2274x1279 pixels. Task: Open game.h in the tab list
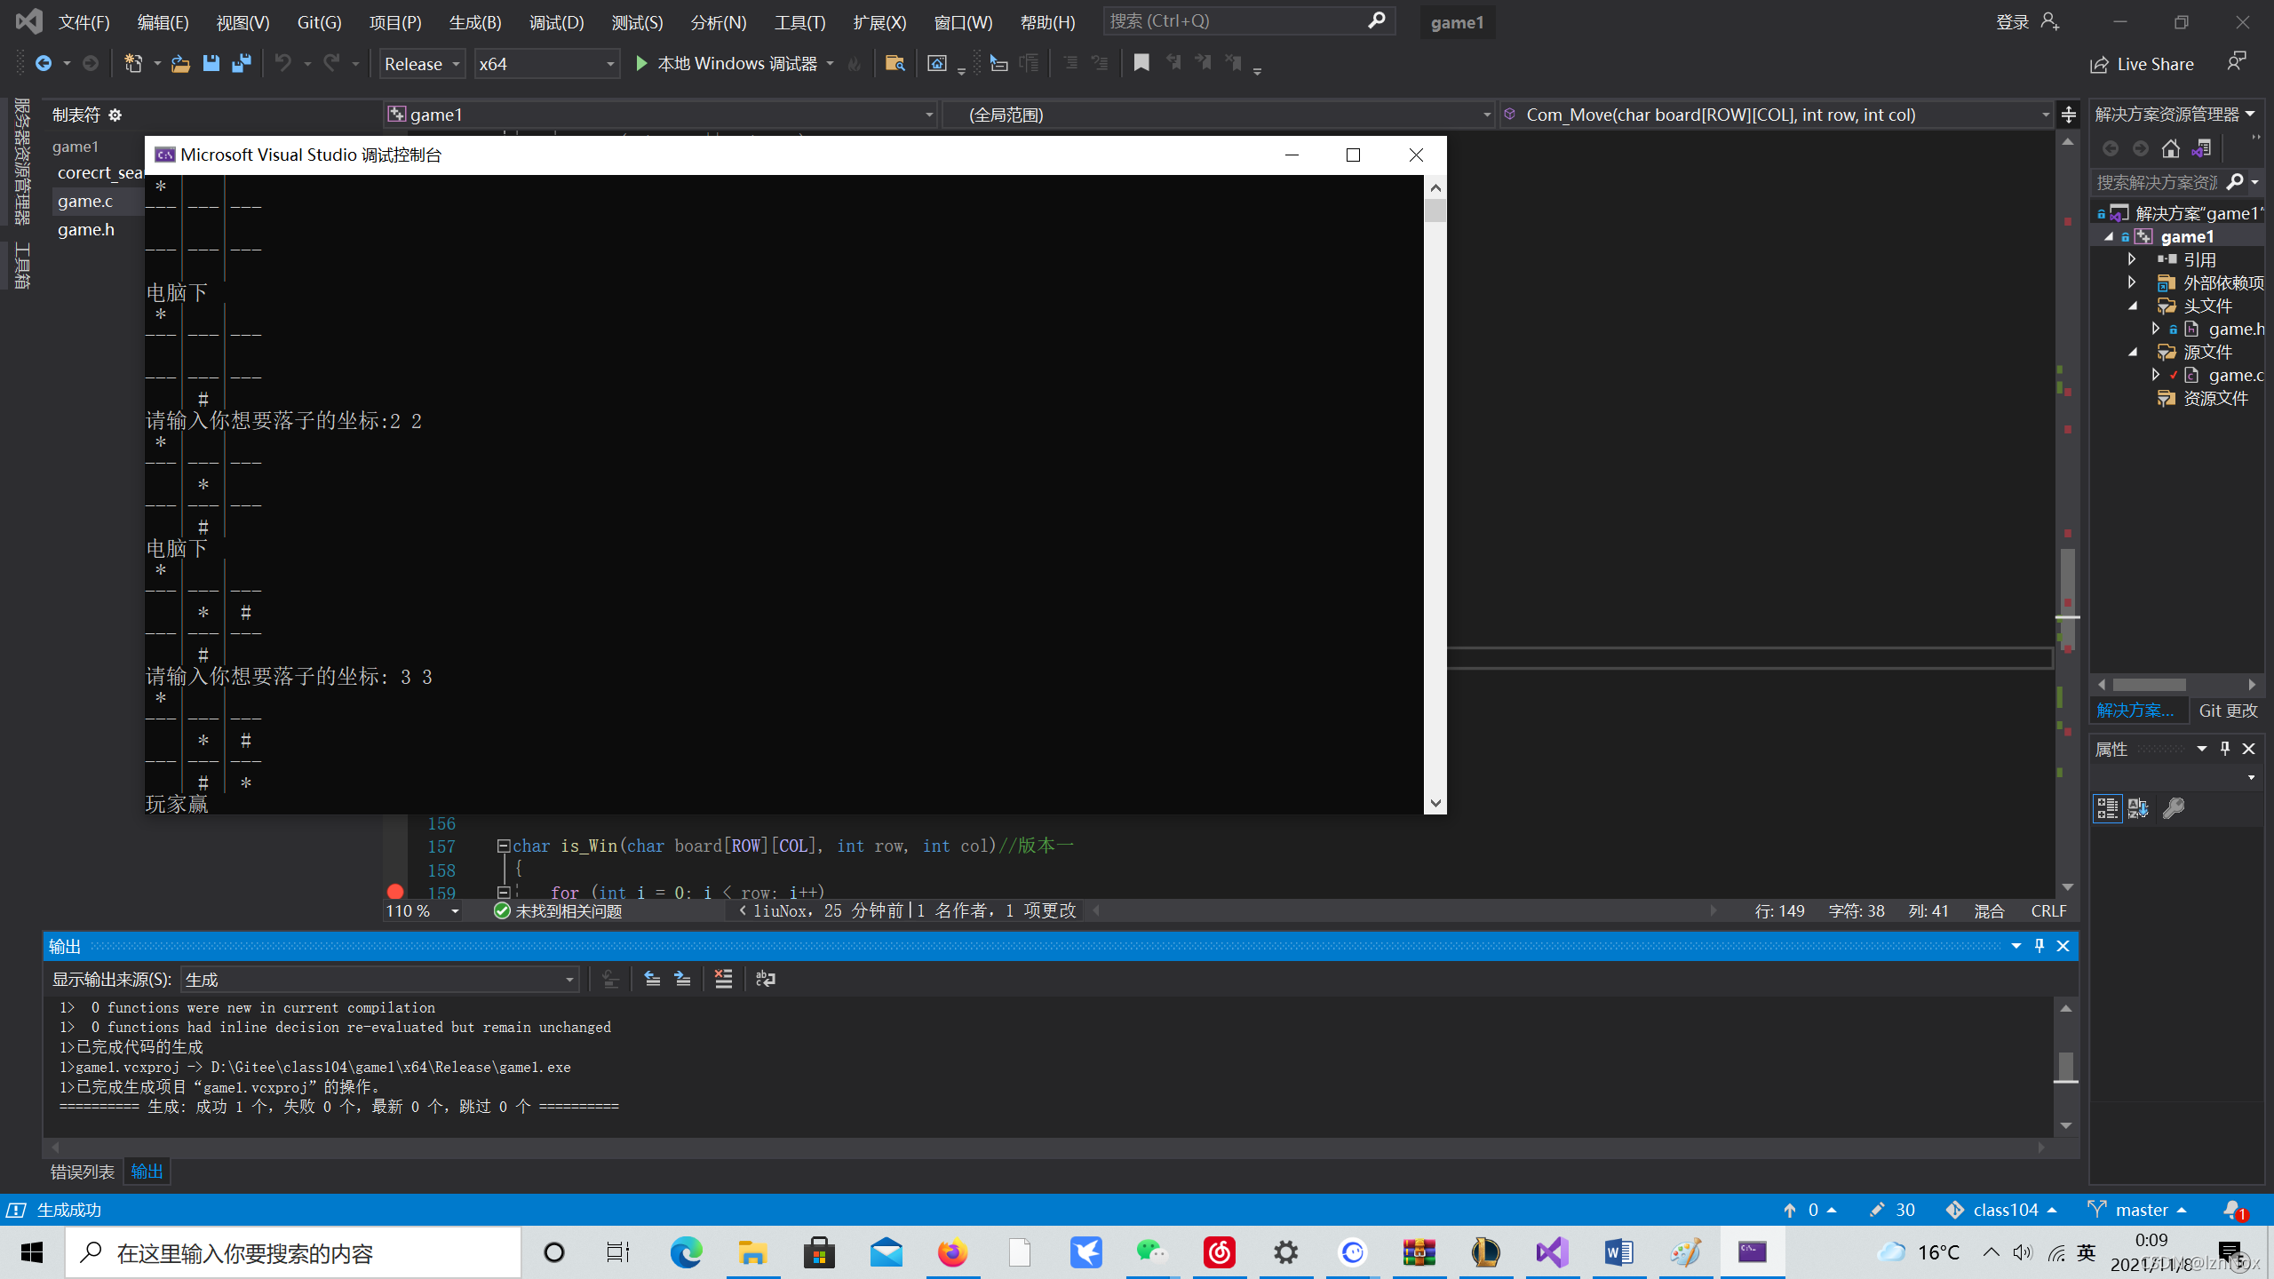click(x=86, y=229)
